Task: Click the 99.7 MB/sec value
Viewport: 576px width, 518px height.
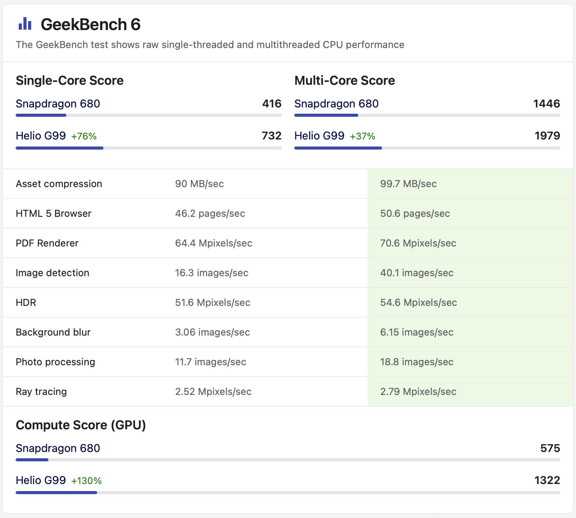Action: click(409, 184)
